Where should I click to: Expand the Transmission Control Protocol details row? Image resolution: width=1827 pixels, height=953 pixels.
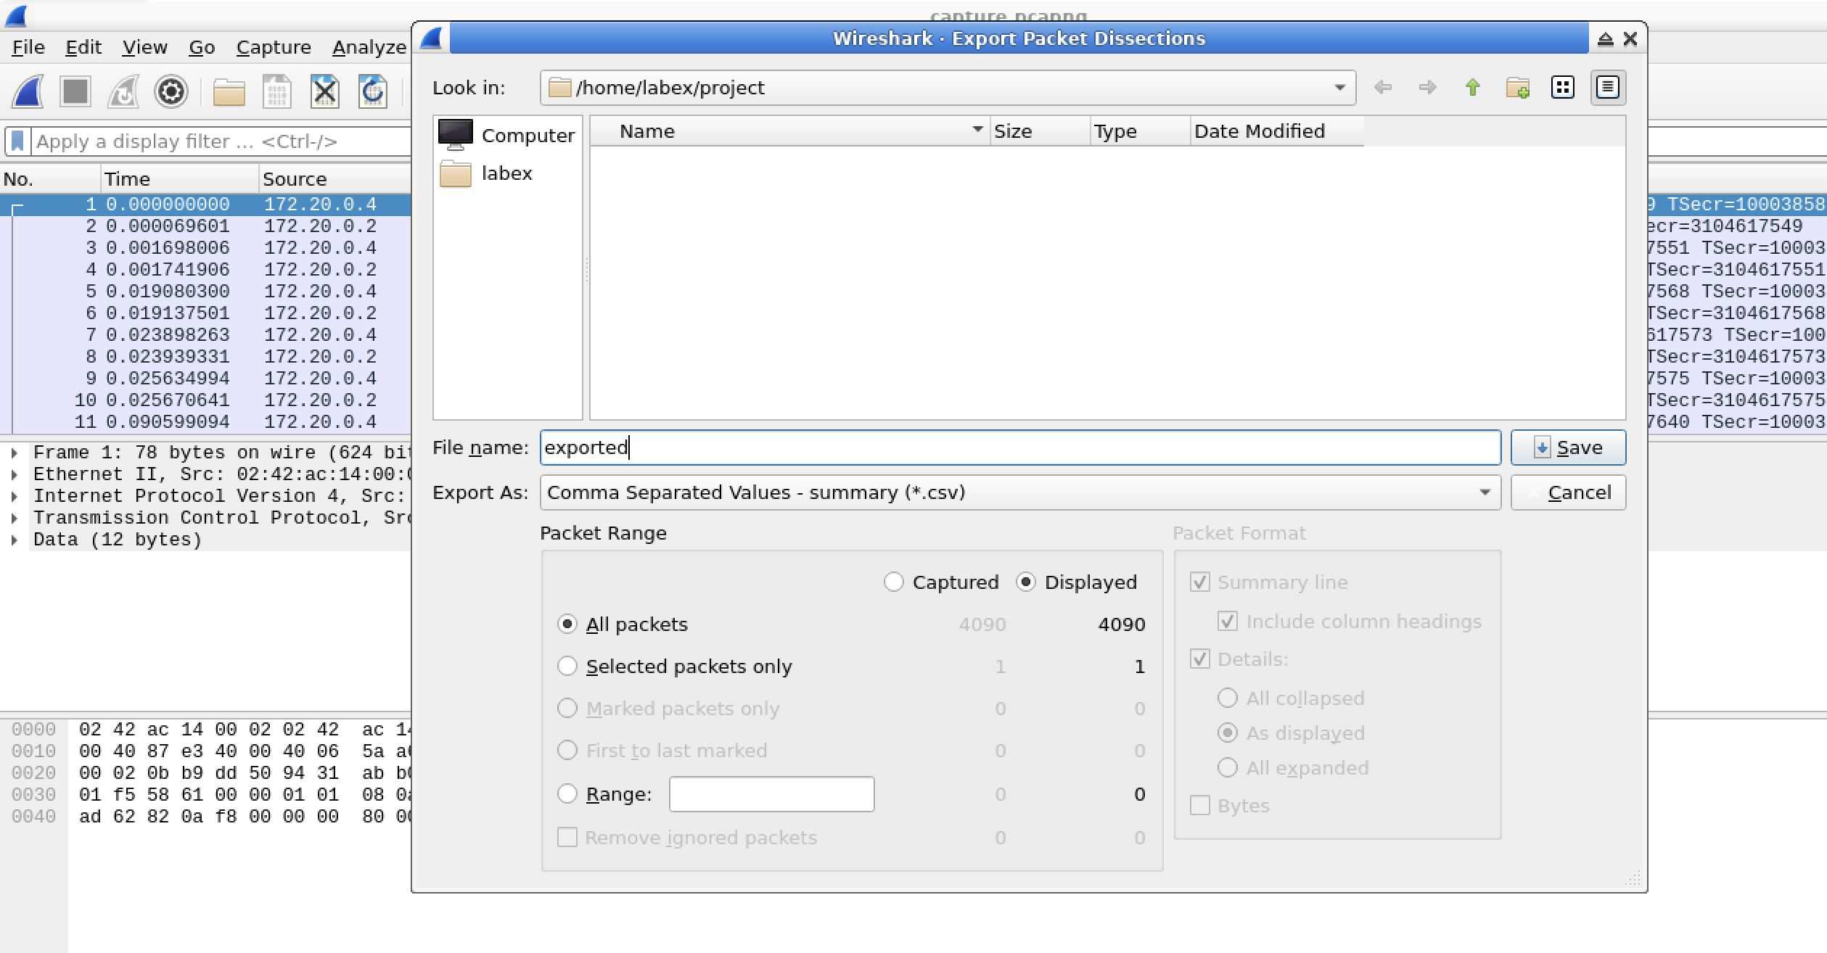pyautogui.click(x=13, y=517)
